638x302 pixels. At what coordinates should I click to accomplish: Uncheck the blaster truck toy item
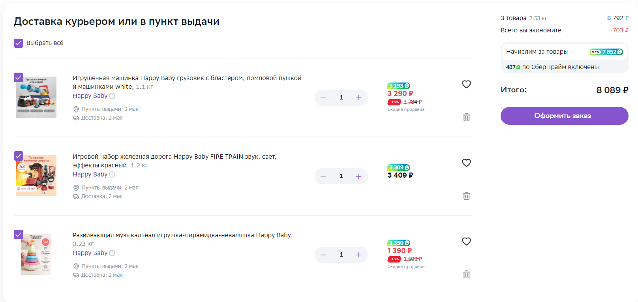(19, 77)
